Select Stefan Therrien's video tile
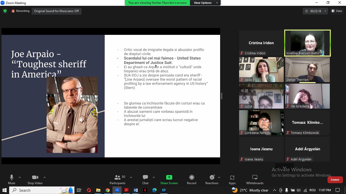The height and width of the screenshot is (194, 346). tap(307, 69)
